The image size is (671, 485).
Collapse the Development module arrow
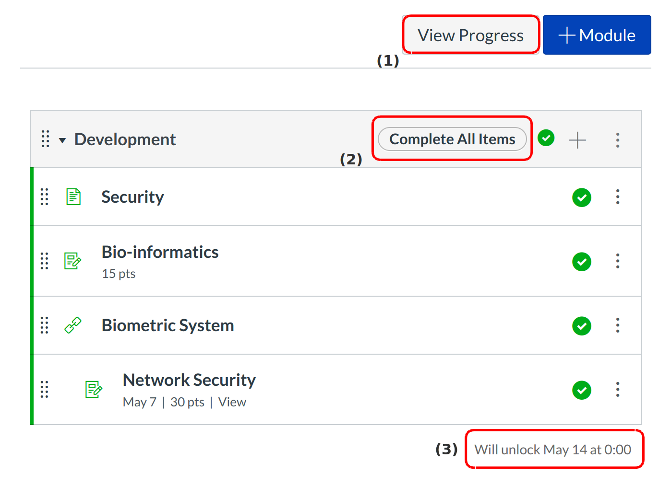(62, 140)
